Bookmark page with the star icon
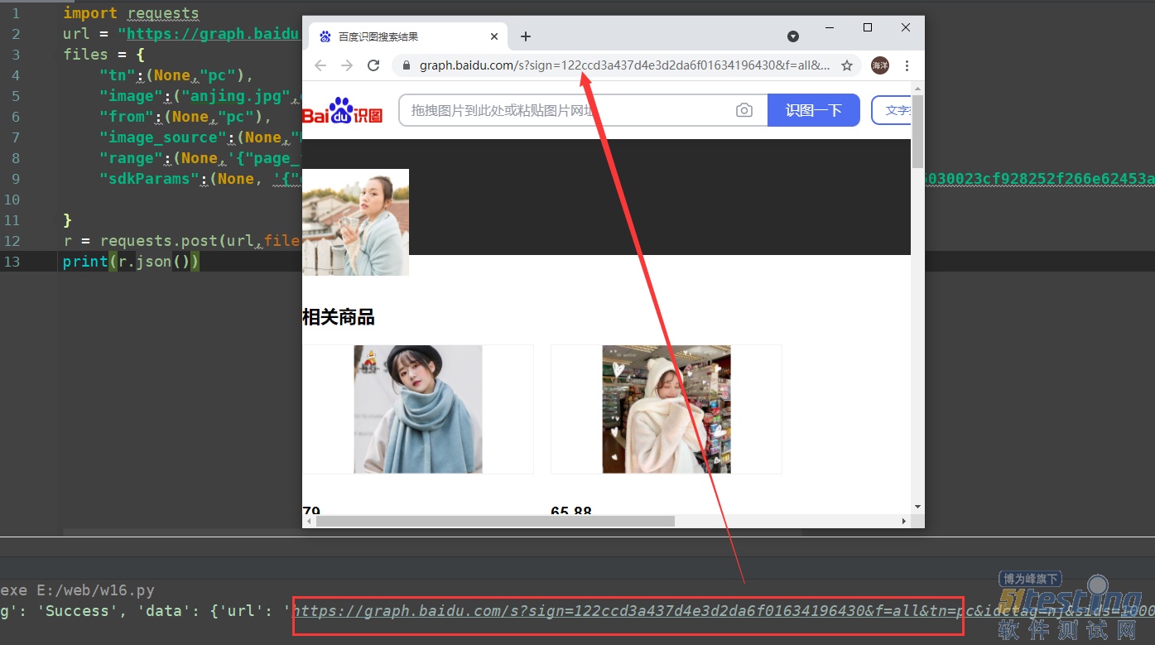The image size is (1155, 645). pos(847,65)
